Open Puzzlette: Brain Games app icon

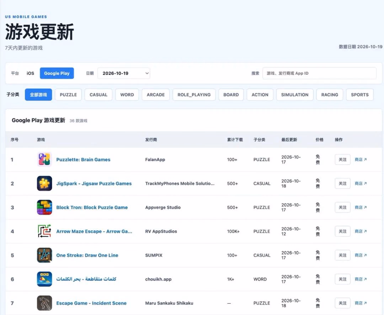pyautogui.click(x=44, y=159)
